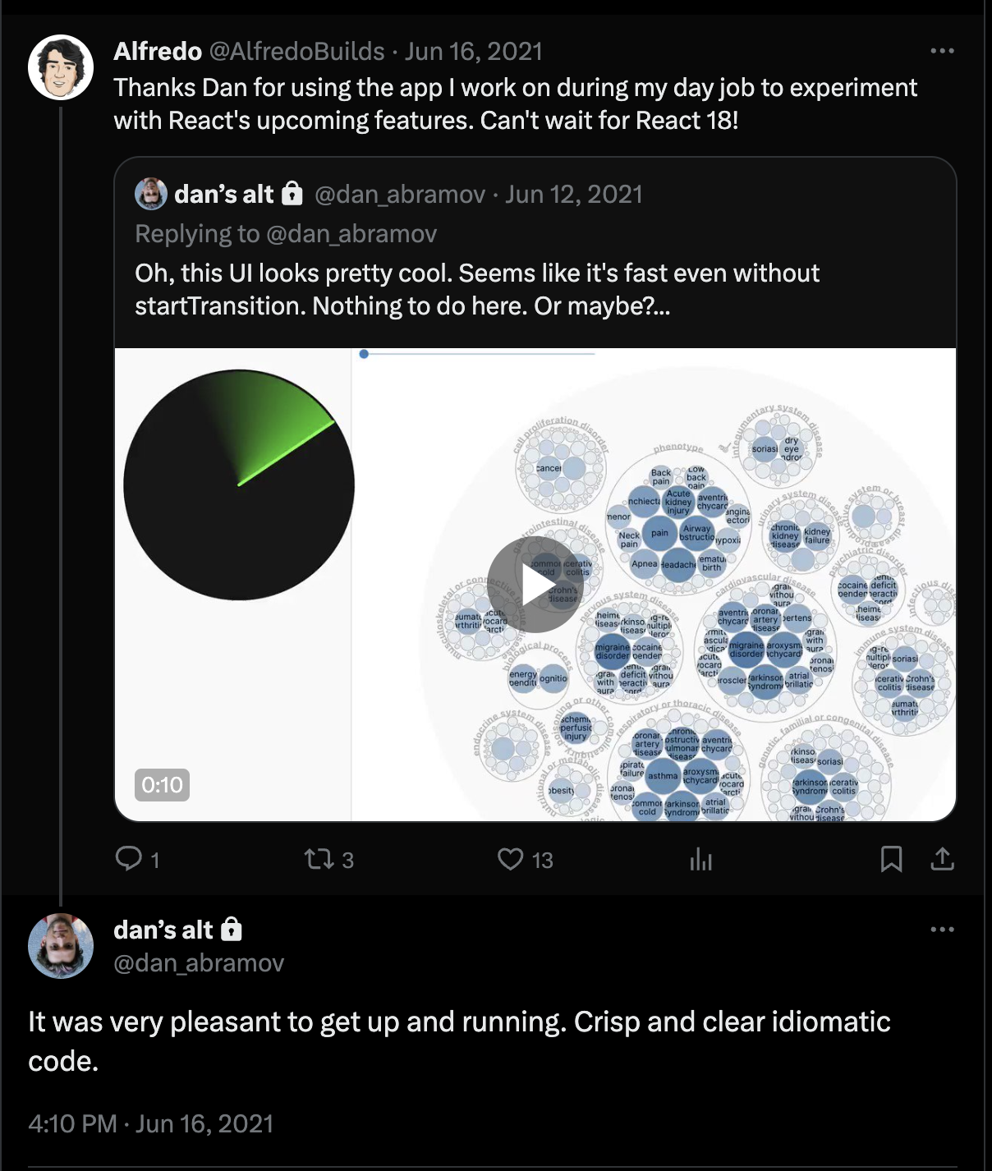
Task: Click the Jun 16, 2021 timestamp on Alfredo's tweet
Action: pos(474,52)
